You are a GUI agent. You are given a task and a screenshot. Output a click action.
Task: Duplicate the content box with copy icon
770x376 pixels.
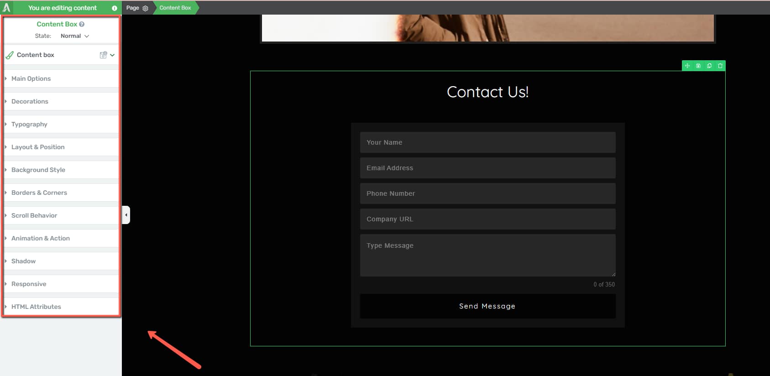tap(709, 66)
